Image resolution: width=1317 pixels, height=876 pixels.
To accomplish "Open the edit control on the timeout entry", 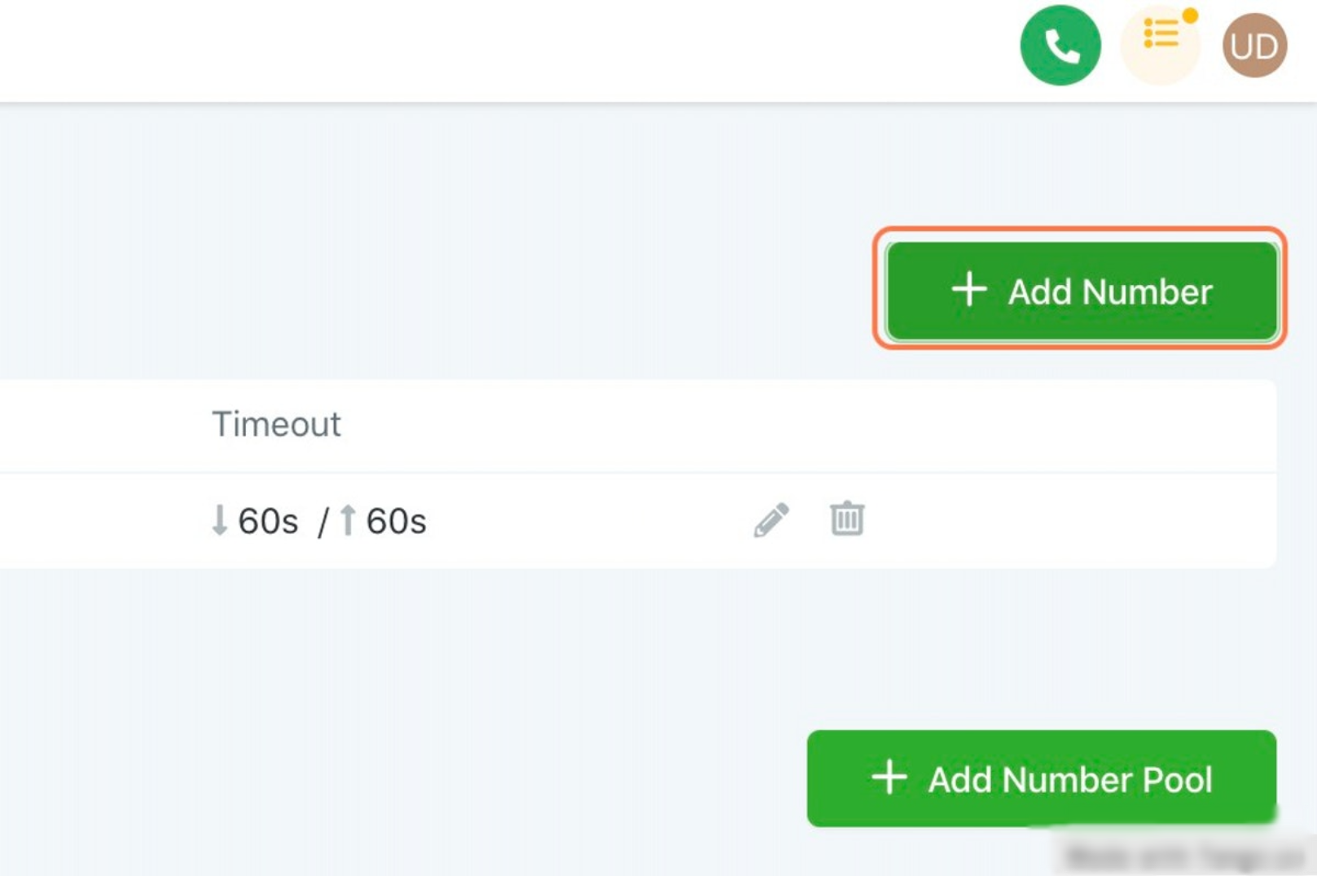I will 770,519.
